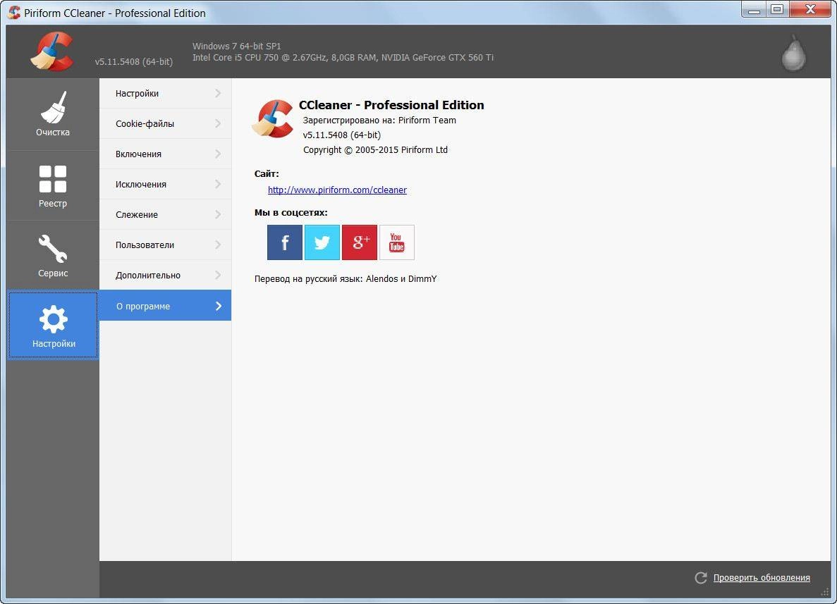The height and width of the screenshot is (604, 837).
Task: Open the YouTube channel icon
Action: 396,242
